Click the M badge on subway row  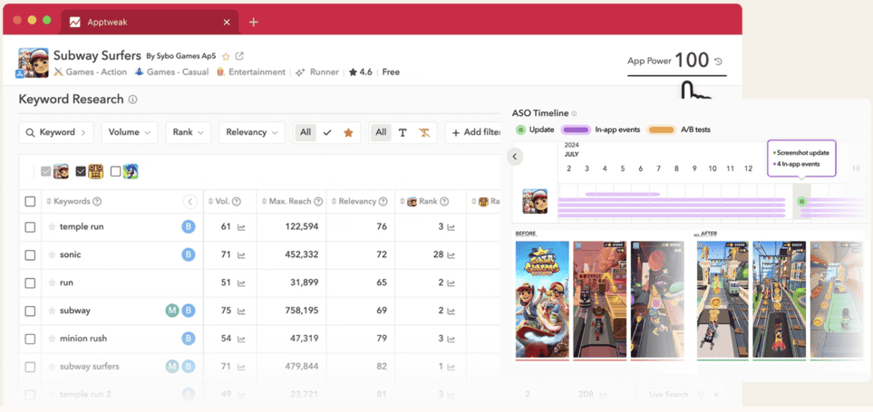tap(172, 311)
